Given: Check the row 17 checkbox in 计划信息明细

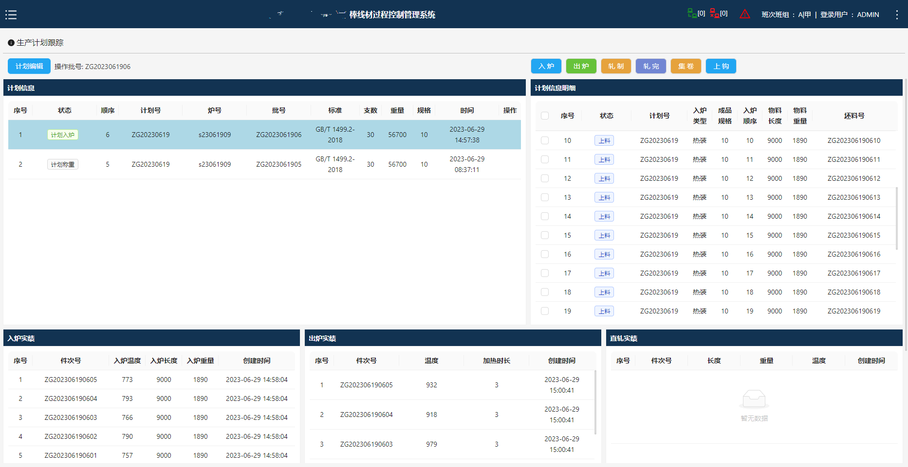Looking at the screenshot, I should click(545, 273).
